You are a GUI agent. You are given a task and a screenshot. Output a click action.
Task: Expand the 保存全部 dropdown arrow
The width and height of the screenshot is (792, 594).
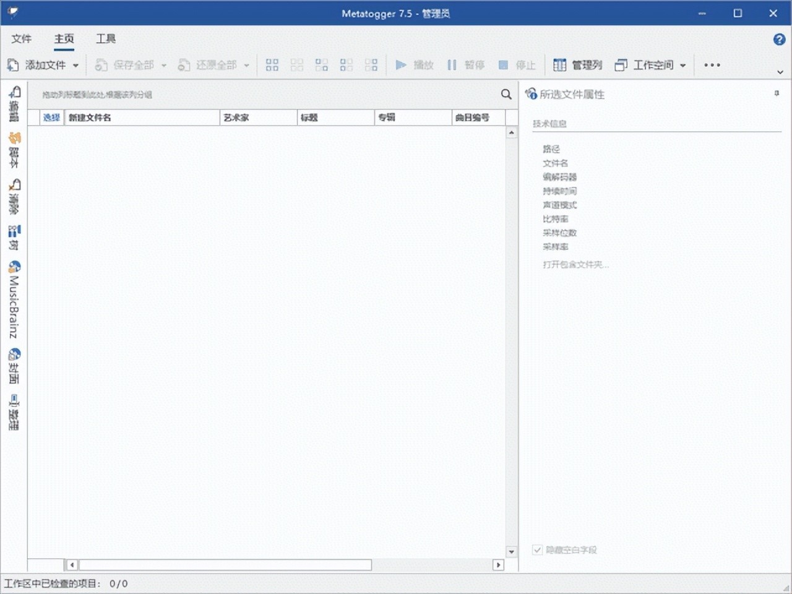164,65
